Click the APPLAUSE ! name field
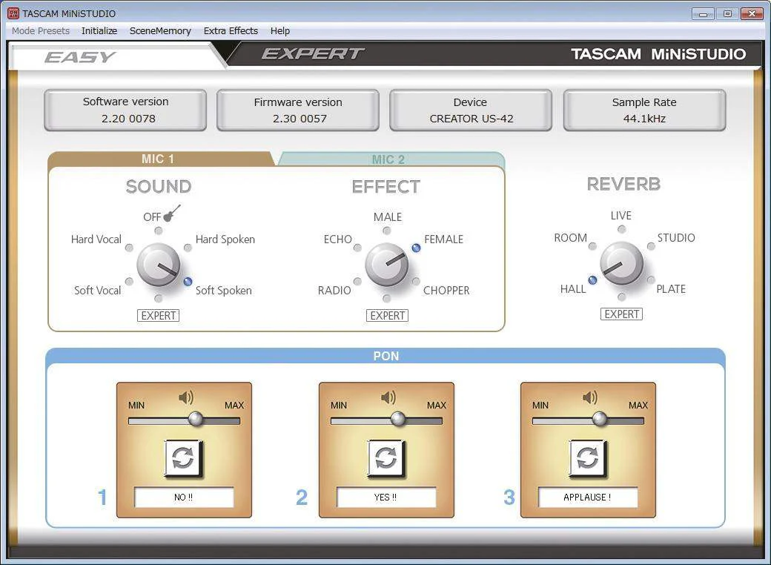 tap(588, 497)
